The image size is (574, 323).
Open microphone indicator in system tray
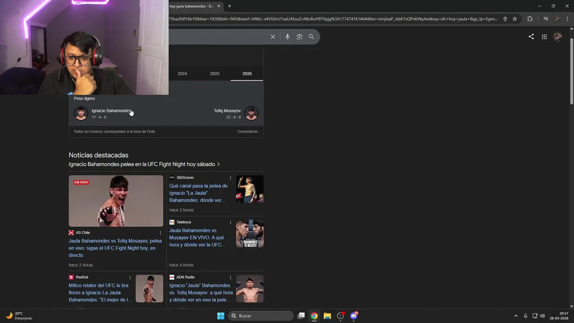tap(526, 316)
